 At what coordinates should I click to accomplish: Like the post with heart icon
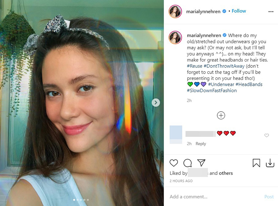pyautogui.click(x=174, y=163)
